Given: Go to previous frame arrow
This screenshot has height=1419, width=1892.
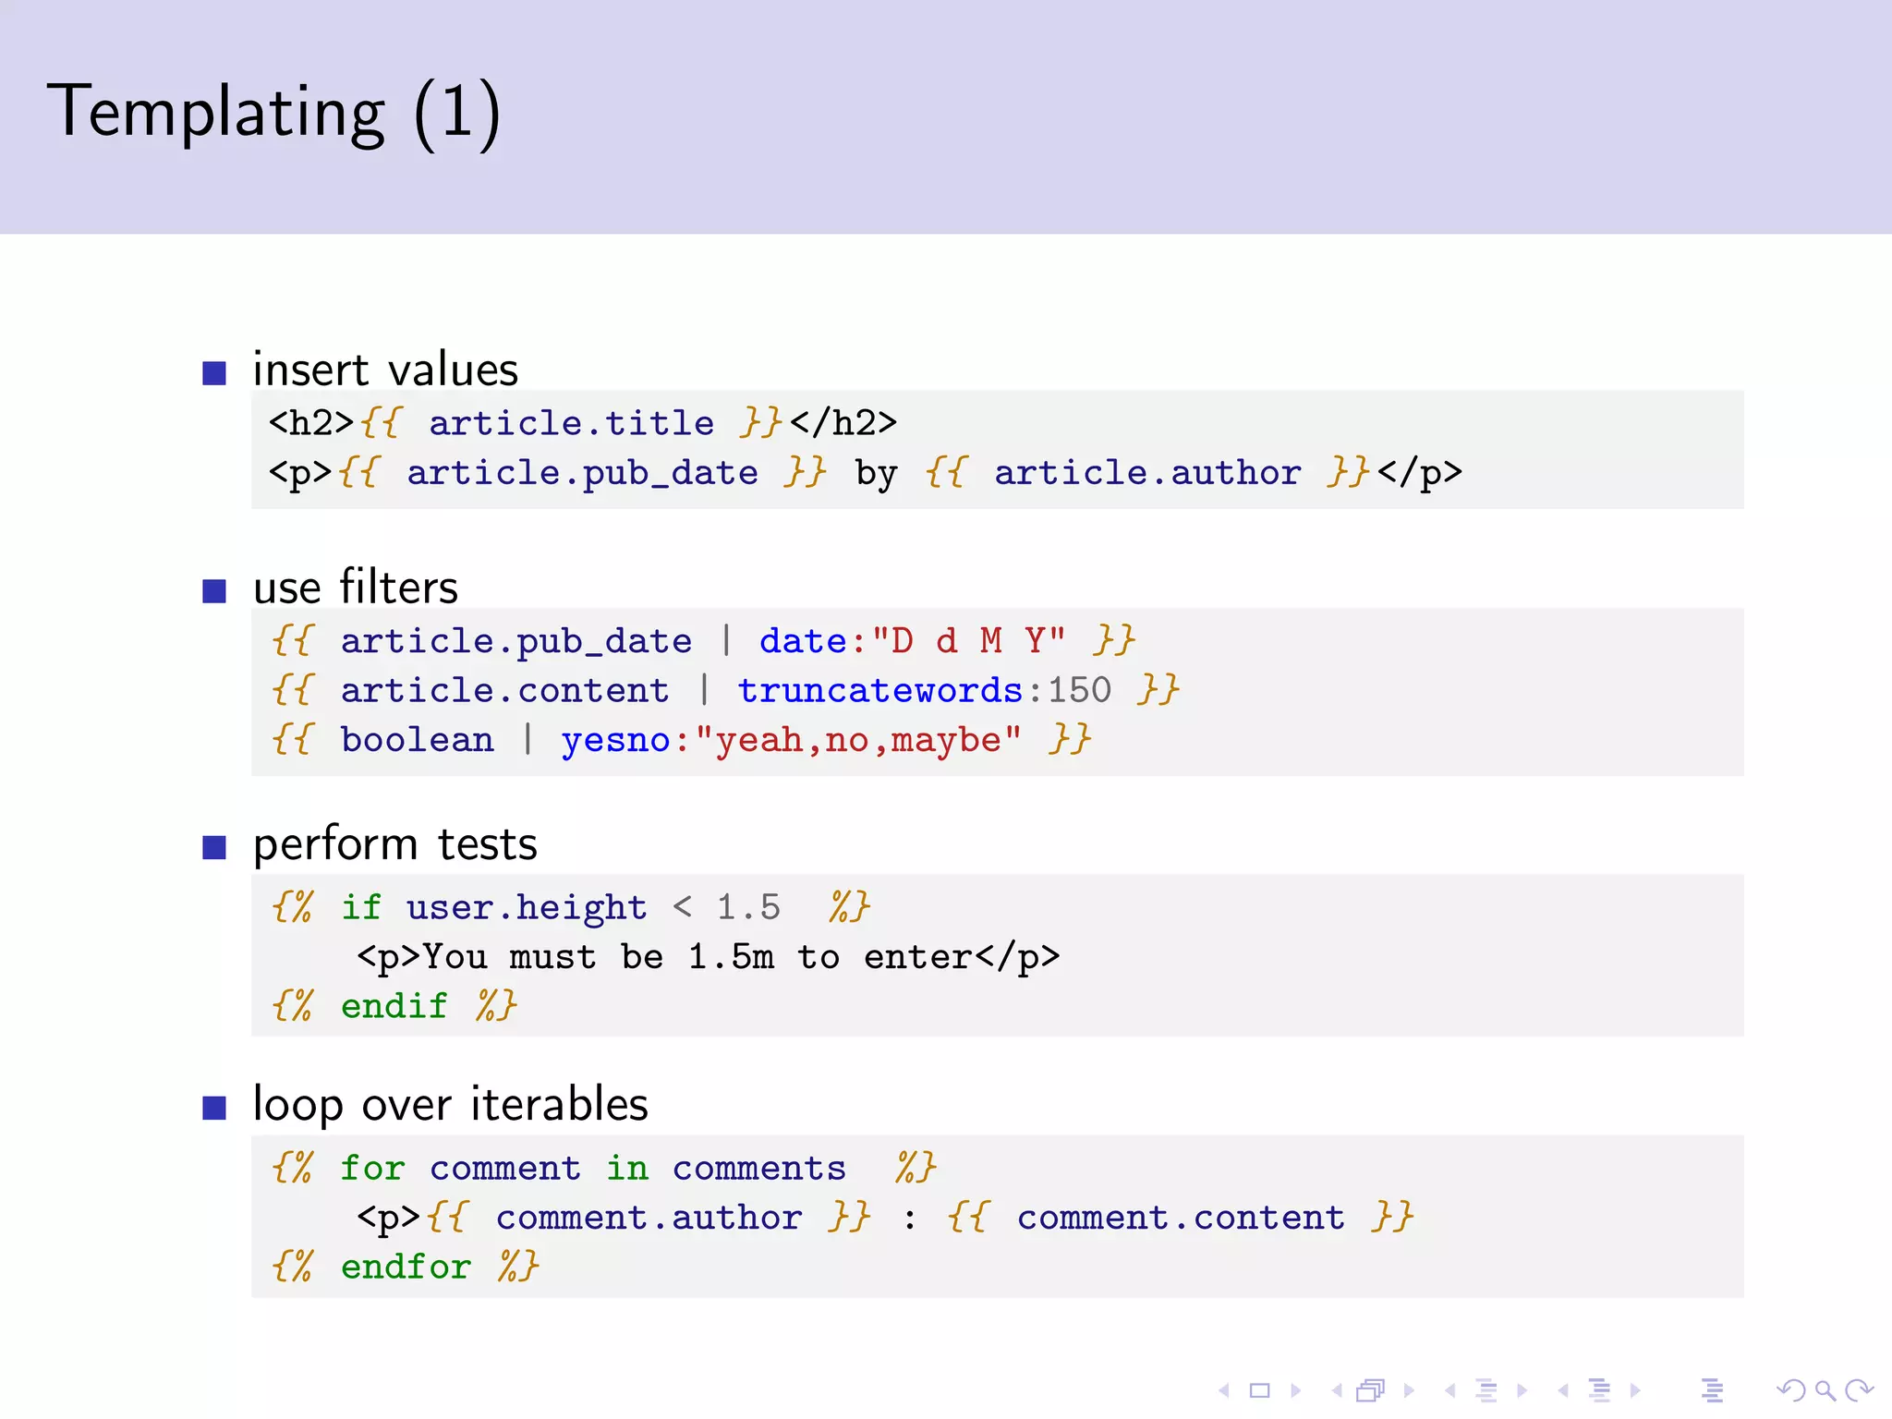Looking at the screenshot, I should (1337, 1390).
